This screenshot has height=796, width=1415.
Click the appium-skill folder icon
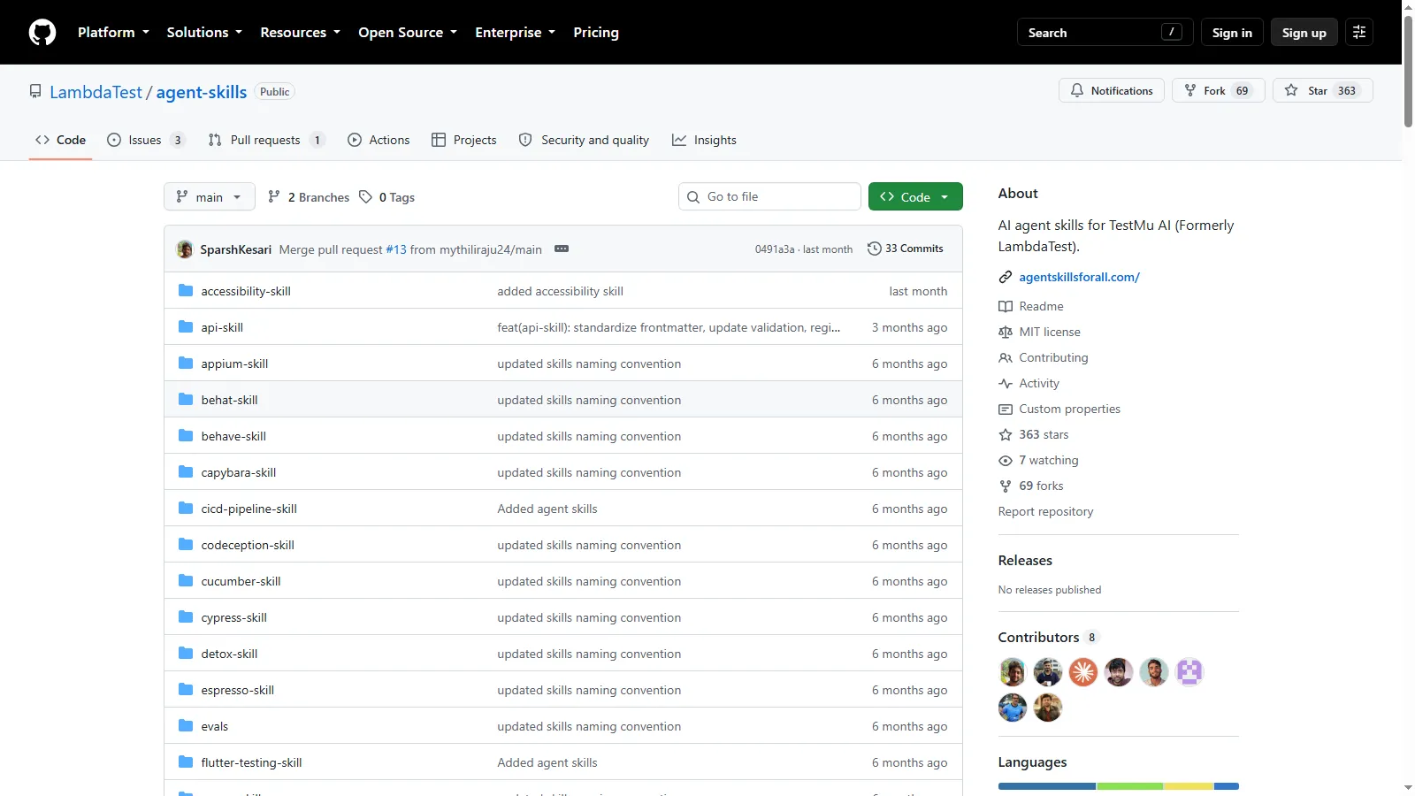click(186, 364)
